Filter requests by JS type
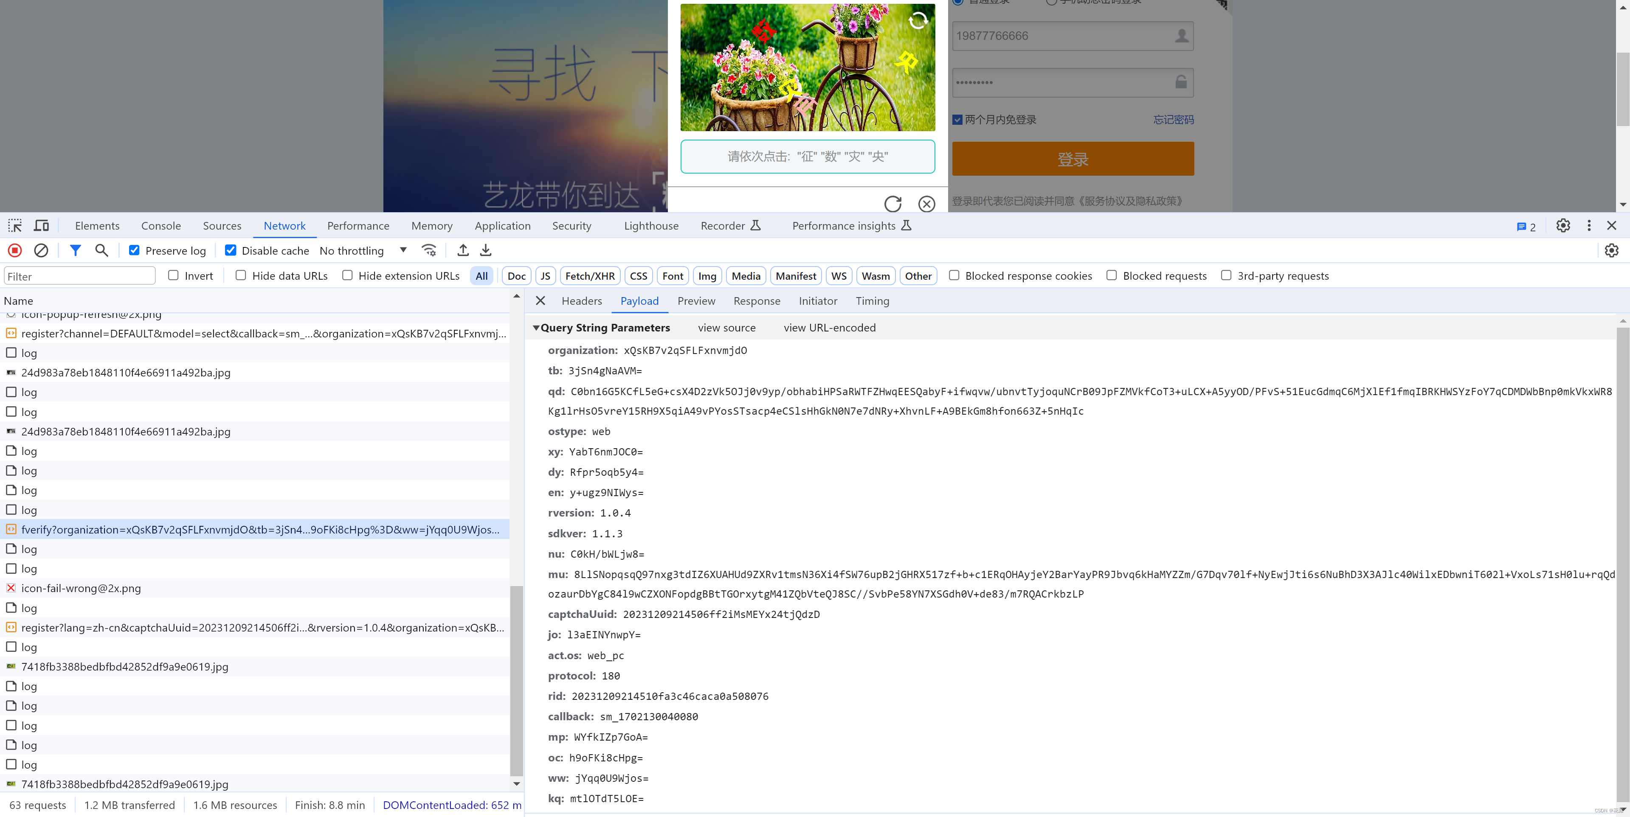 (x=546, y=276)
